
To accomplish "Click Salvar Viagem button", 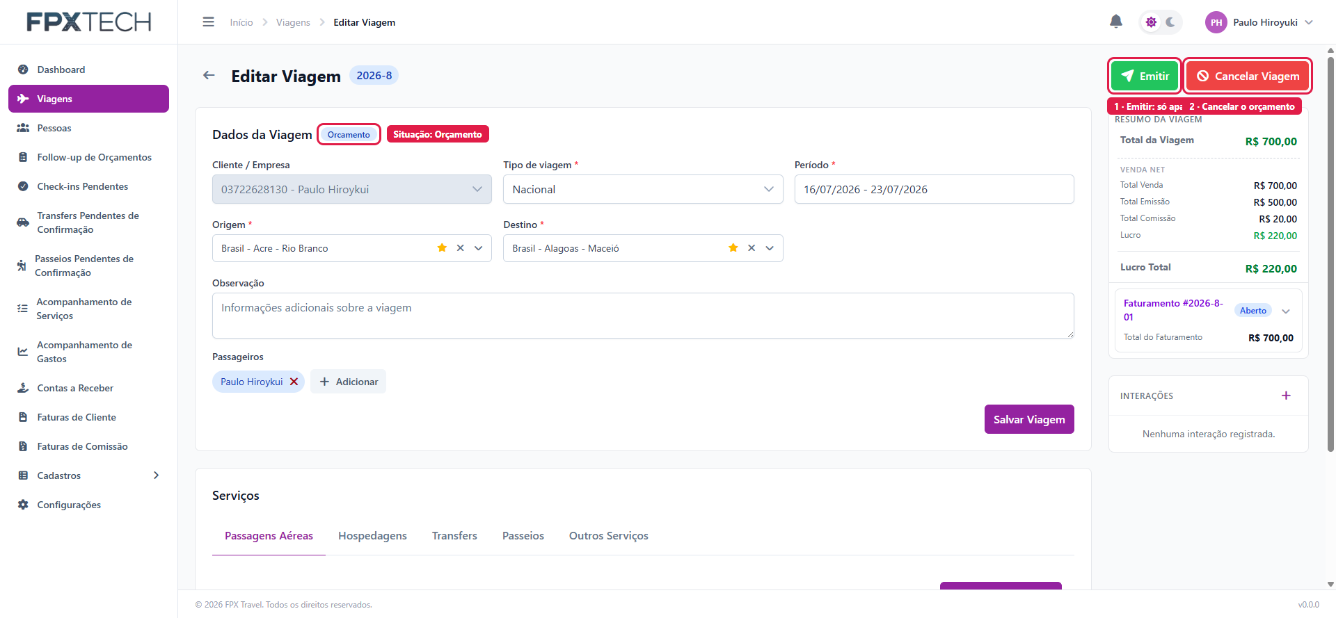I will tap(1029, 419).
